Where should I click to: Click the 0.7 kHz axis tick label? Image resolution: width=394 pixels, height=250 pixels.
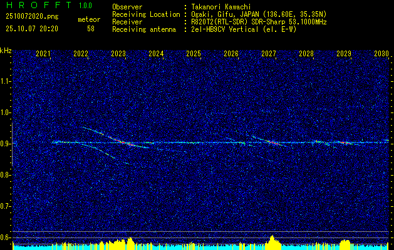[6, 206]
